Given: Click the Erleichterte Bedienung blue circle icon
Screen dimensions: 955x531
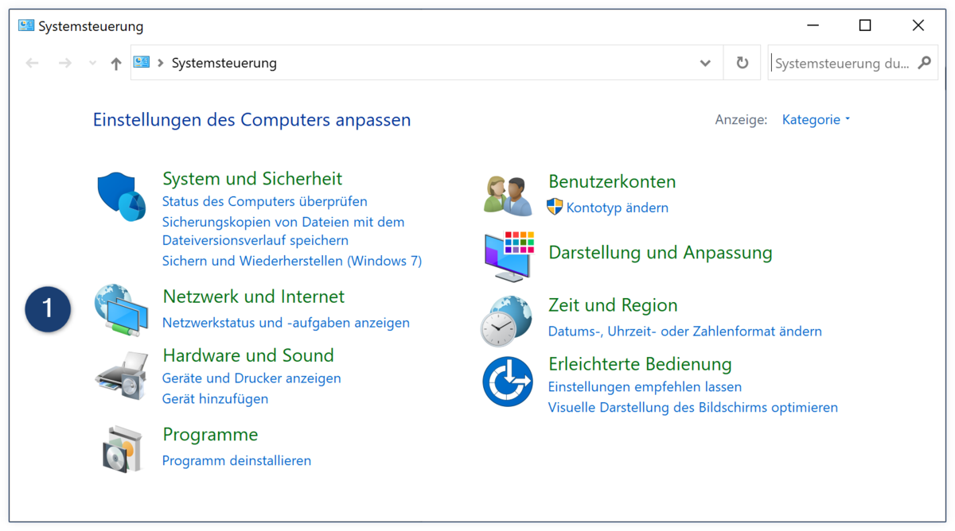Looking at the screenshot, I should (508, 382).
